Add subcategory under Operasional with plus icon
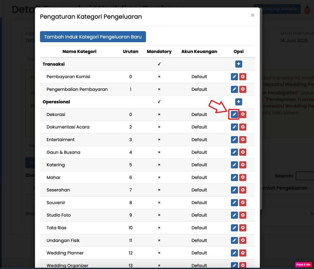 tap(239, 102)
